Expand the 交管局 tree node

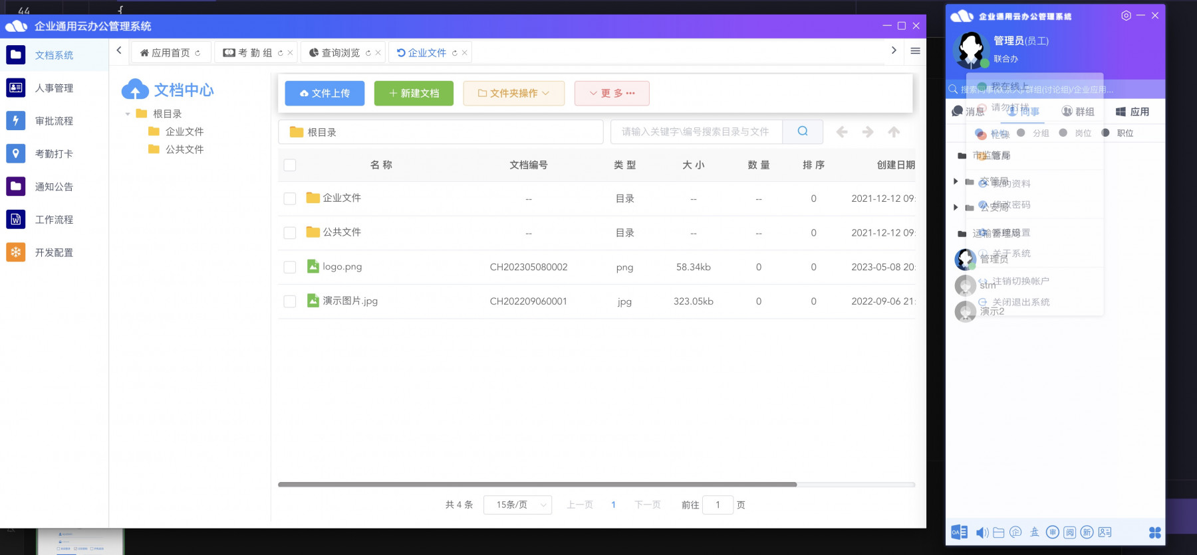(x=956, y=181)
